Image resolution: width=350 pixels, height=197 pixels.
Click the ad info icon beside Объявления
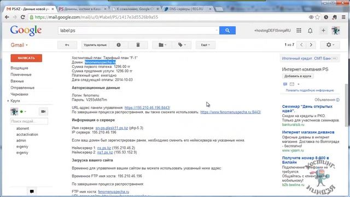[x=338, y=100]
